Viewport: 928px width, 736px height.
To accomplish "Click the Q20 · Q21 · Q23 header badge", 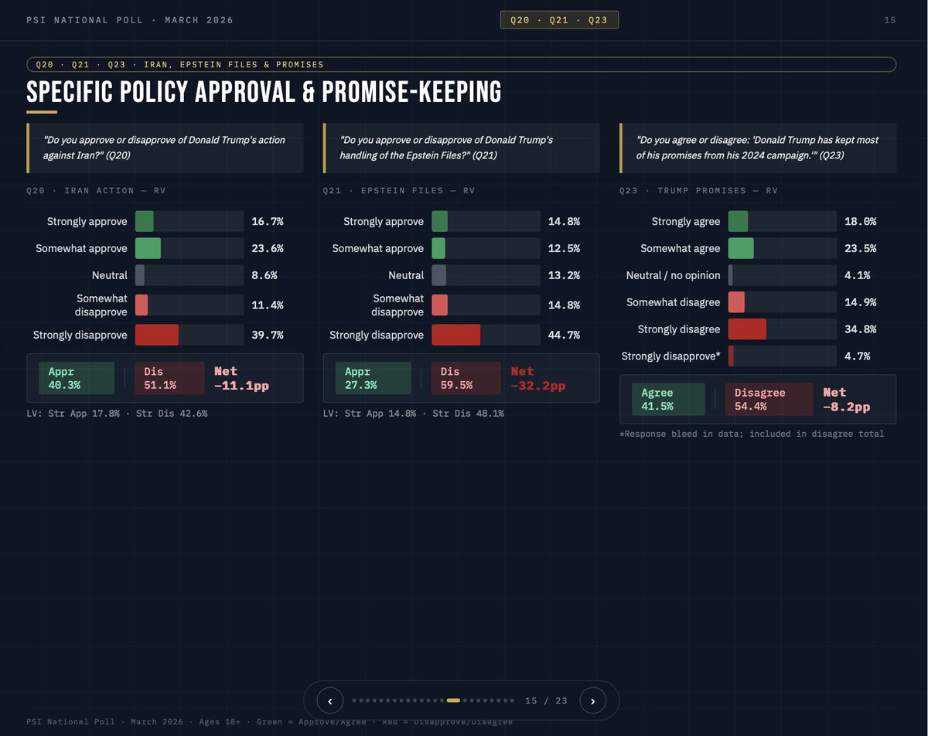I will (x=558, y=19).
